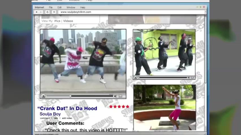This screenshot has width=241, height=135.
Task: Open the Soulja Boy artist link
Action: pyautogui.click(x=50, y=114)
